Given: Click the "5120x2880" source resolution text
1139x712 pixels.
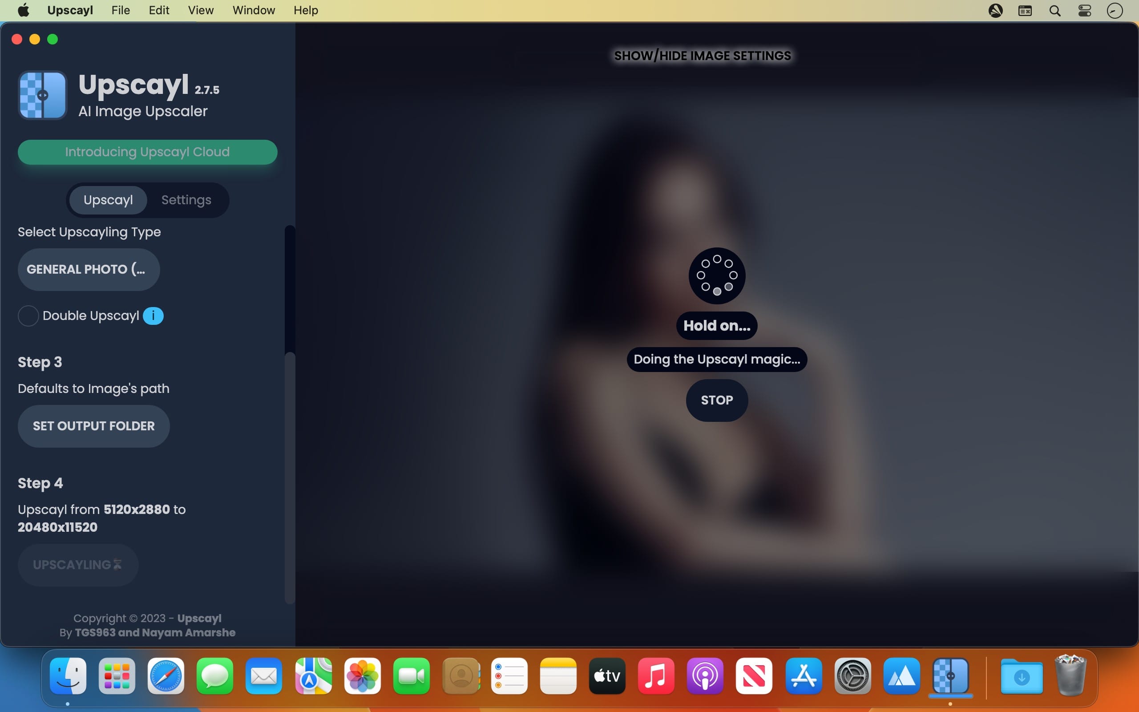Looking at the screenshot, I should pos(137,510).
